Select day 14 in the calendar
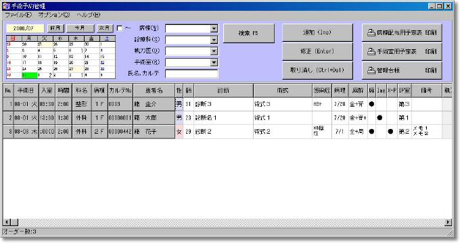 [x=92, y=57]
